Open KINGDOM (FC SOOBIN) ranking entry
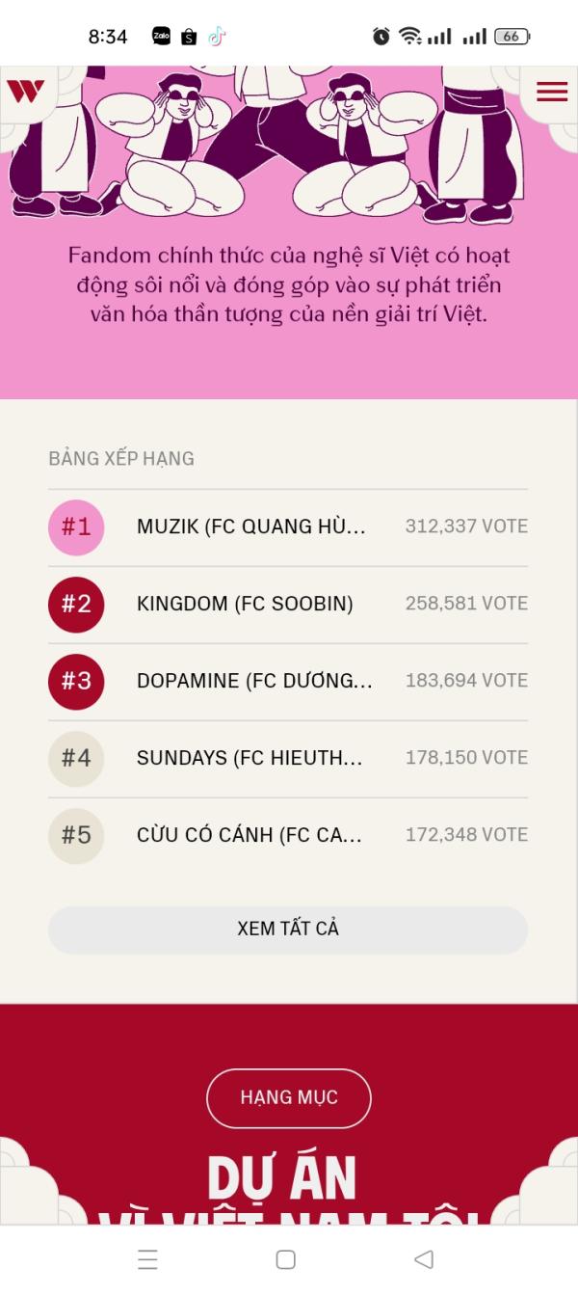The image size is (578, 1295). (x=245, y=605)
